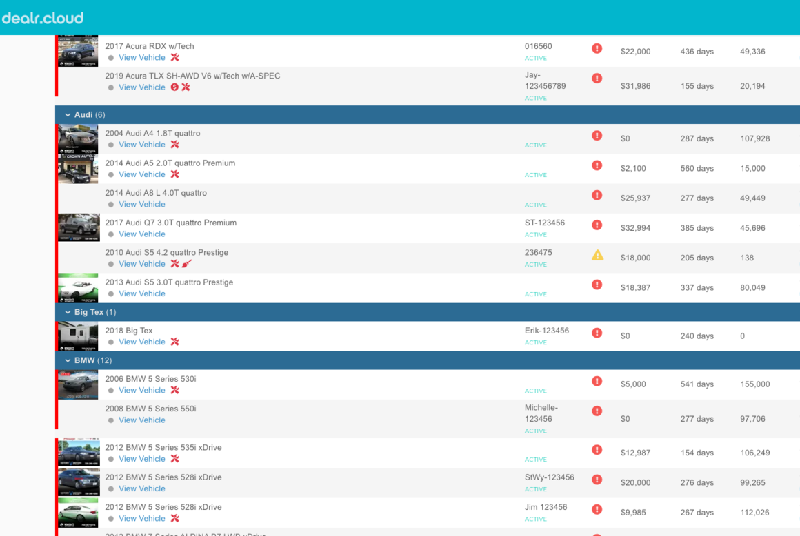Open View Vehicle for 2017 Acura RDX
Viewport: 800px width, 536px height.
click(142, 58)
